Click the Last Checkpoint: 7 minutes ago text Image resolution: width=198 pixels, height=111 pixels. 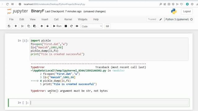tap(63, 11)
